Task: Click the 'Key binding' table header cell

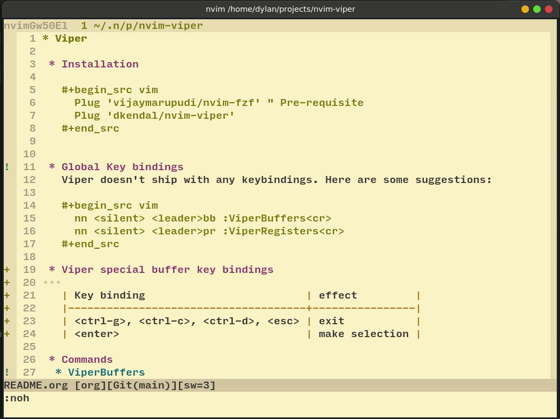Action: 110,295
